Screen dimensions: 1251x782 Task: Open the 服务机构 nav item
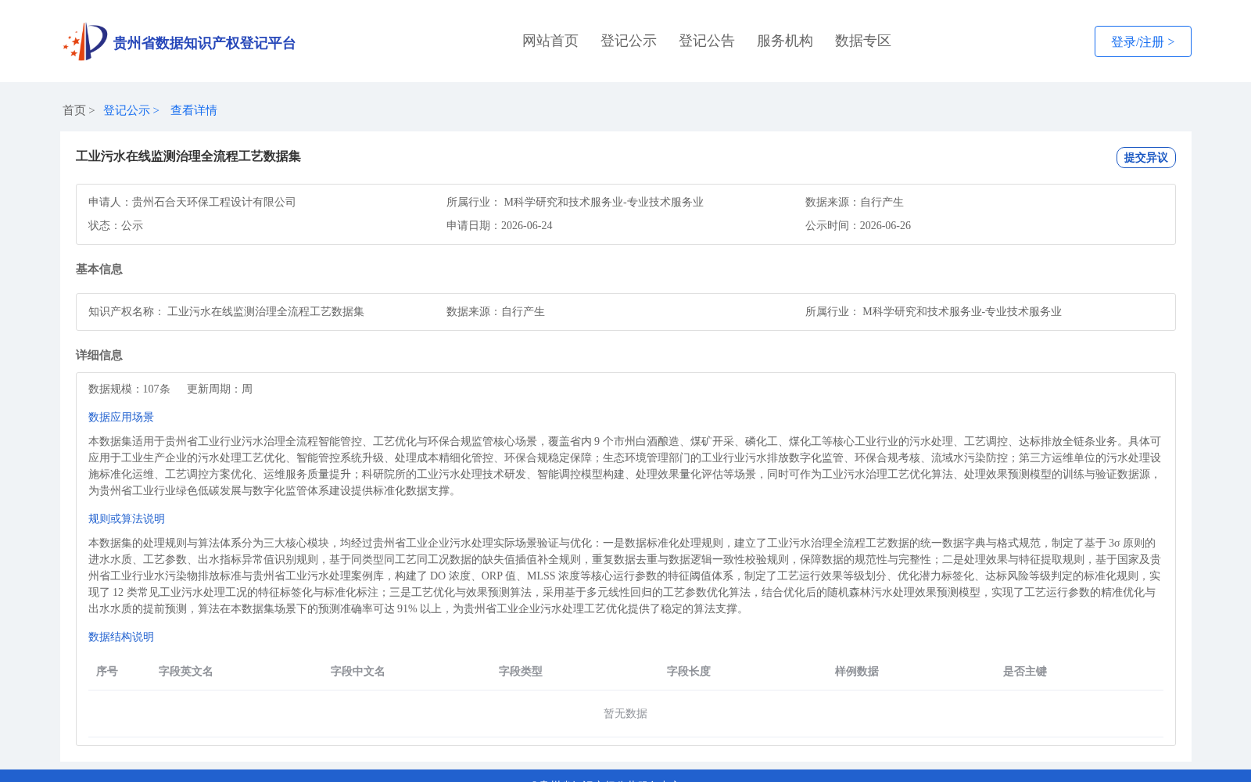click(x=785, y=41)
